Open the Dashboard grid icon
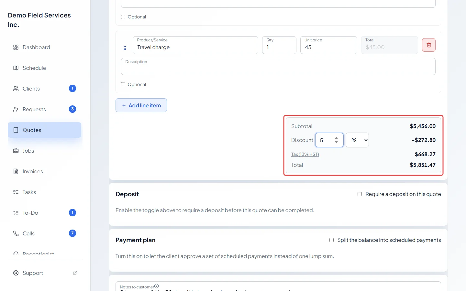 (16, 47)
